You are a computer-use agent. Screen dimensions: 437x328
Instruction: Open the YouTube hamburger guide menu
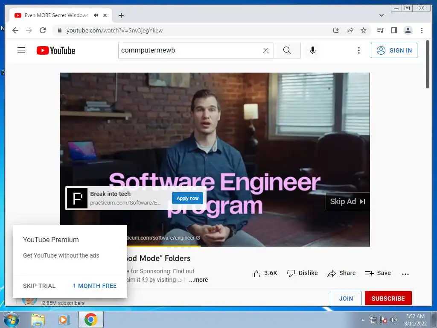tap(21, 50)
